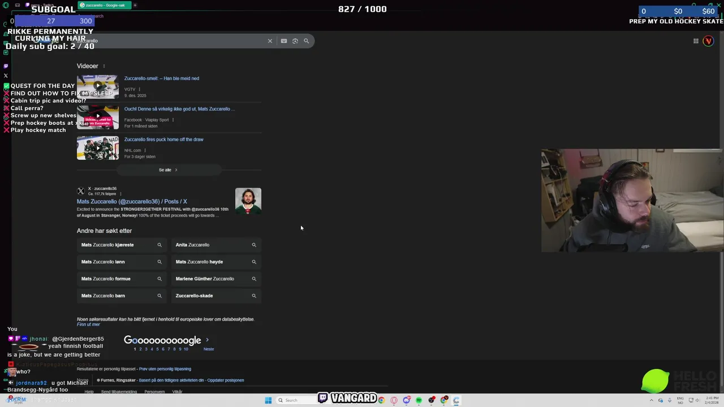Viewport: 724px width, 407px height.
Task: Click the X logo icon of zuccarello36 result
Action: 81,191
